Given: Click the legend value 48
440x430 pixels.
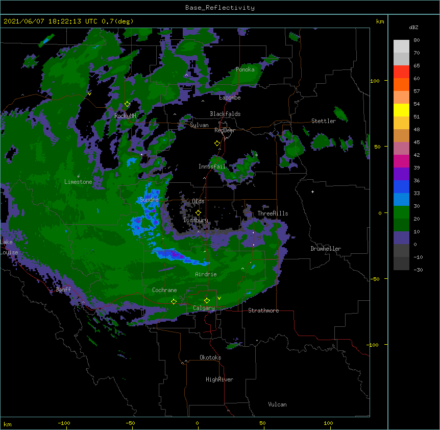Looking at the screenshot, I should (x=417, y=129).
